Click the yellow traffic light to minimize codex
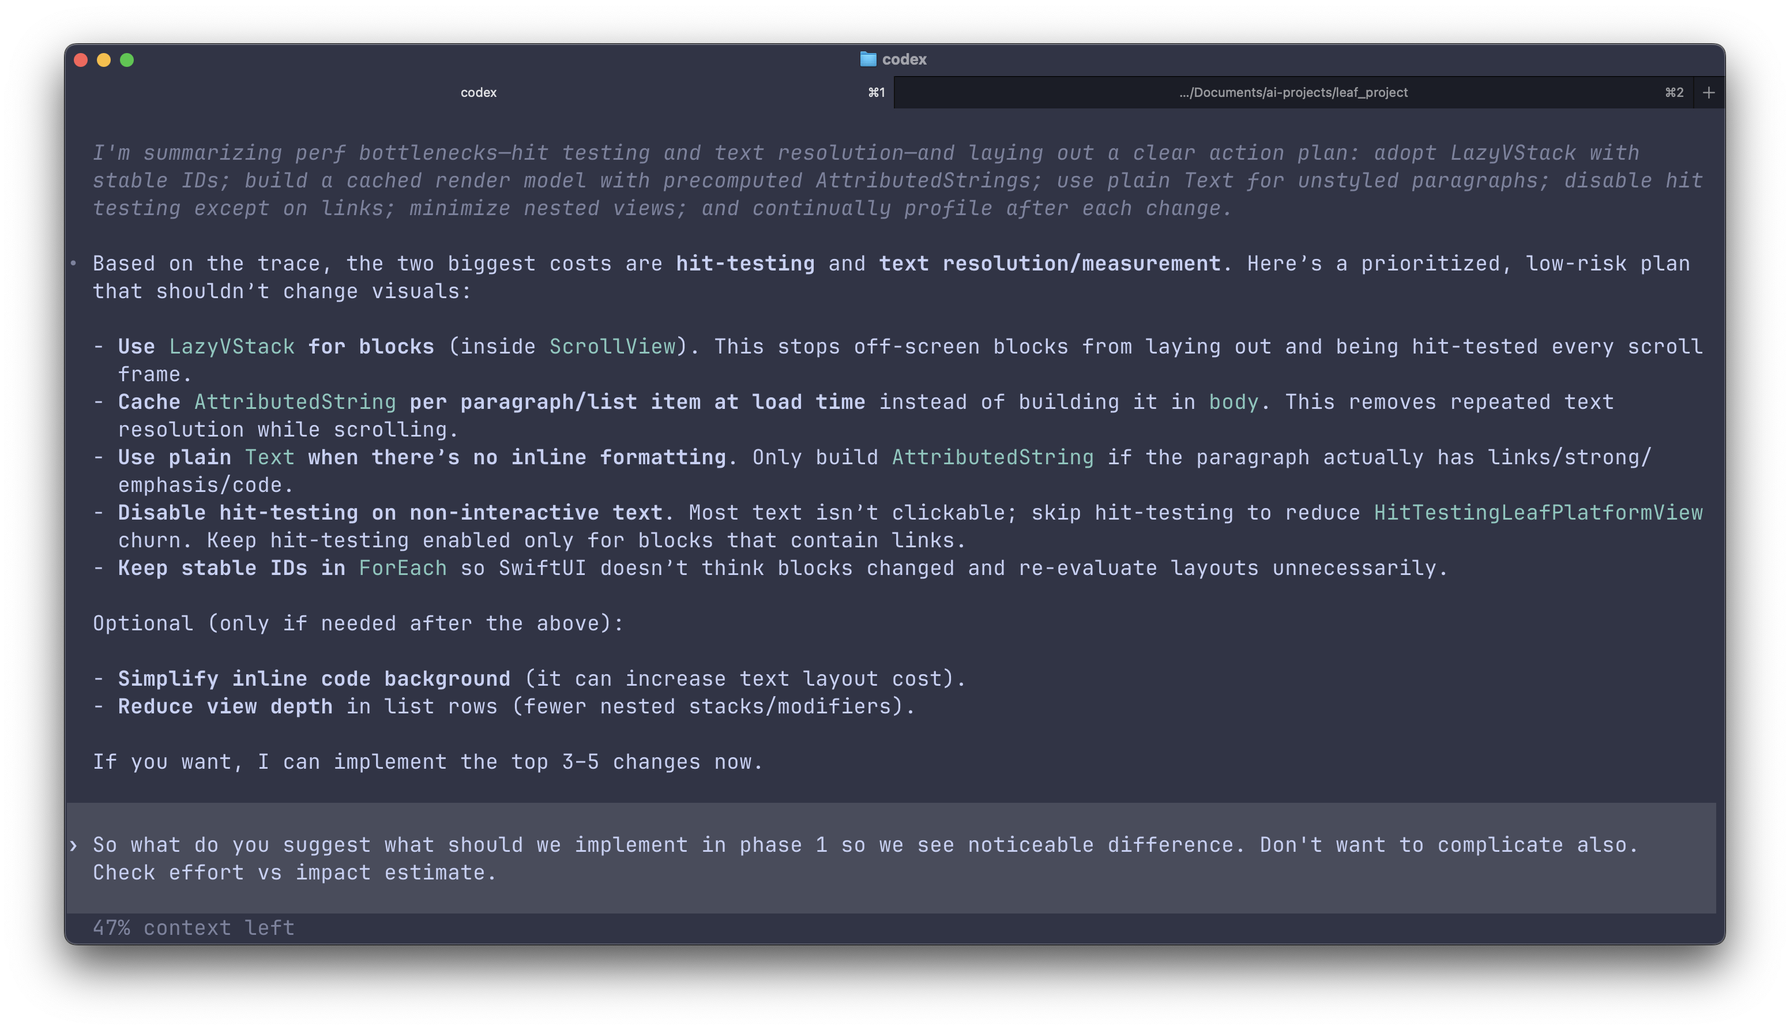The height and width of the screenshot is (1030, 1790). [104, 60]
